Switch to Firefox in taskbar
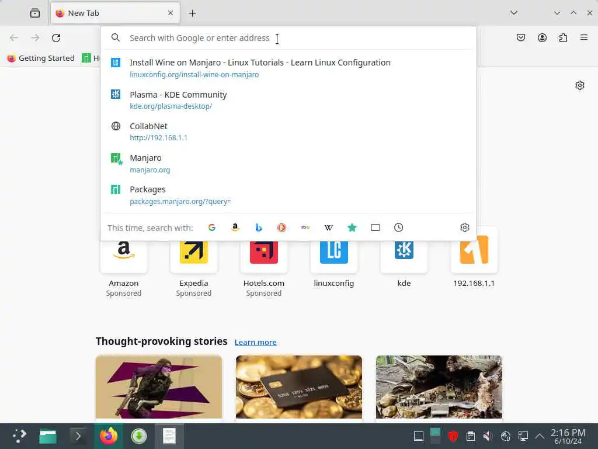This screenshot has width=598, height=449. (x=109, y=436)
